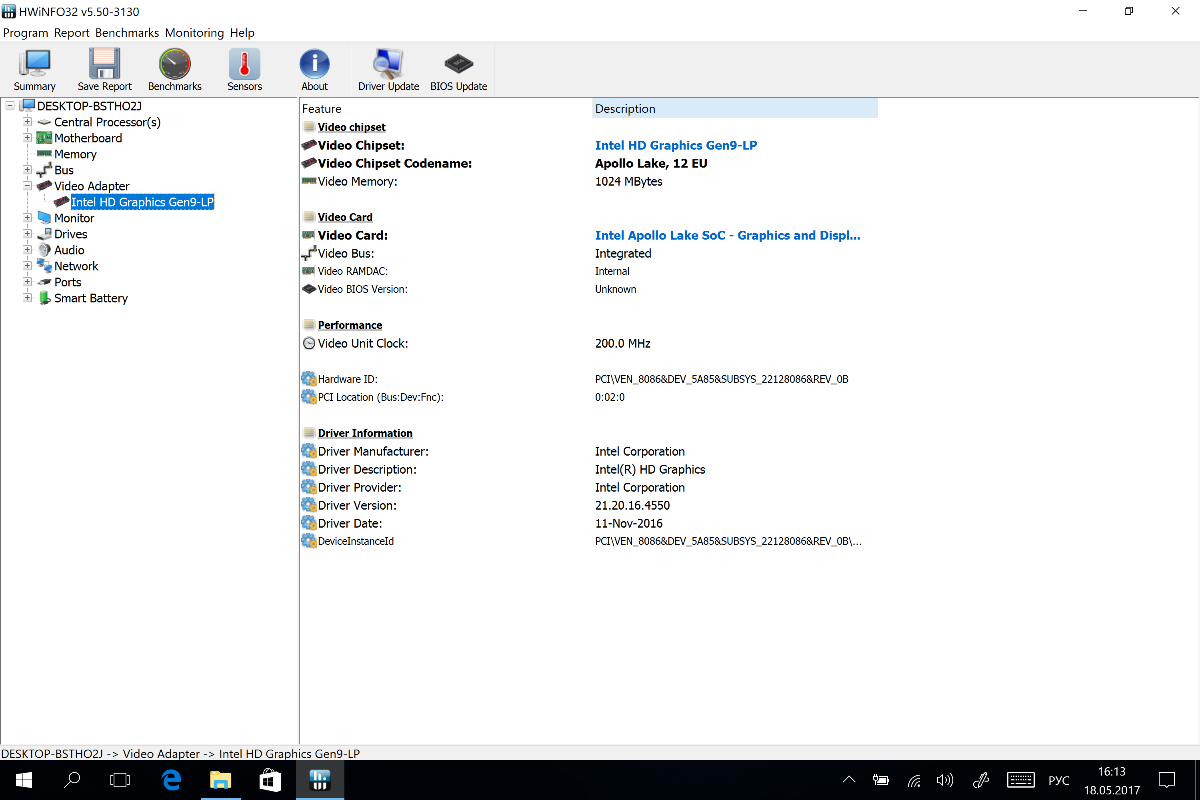Open the volume control in system tray
The image size is (1200, 800).
coord(945,780)
